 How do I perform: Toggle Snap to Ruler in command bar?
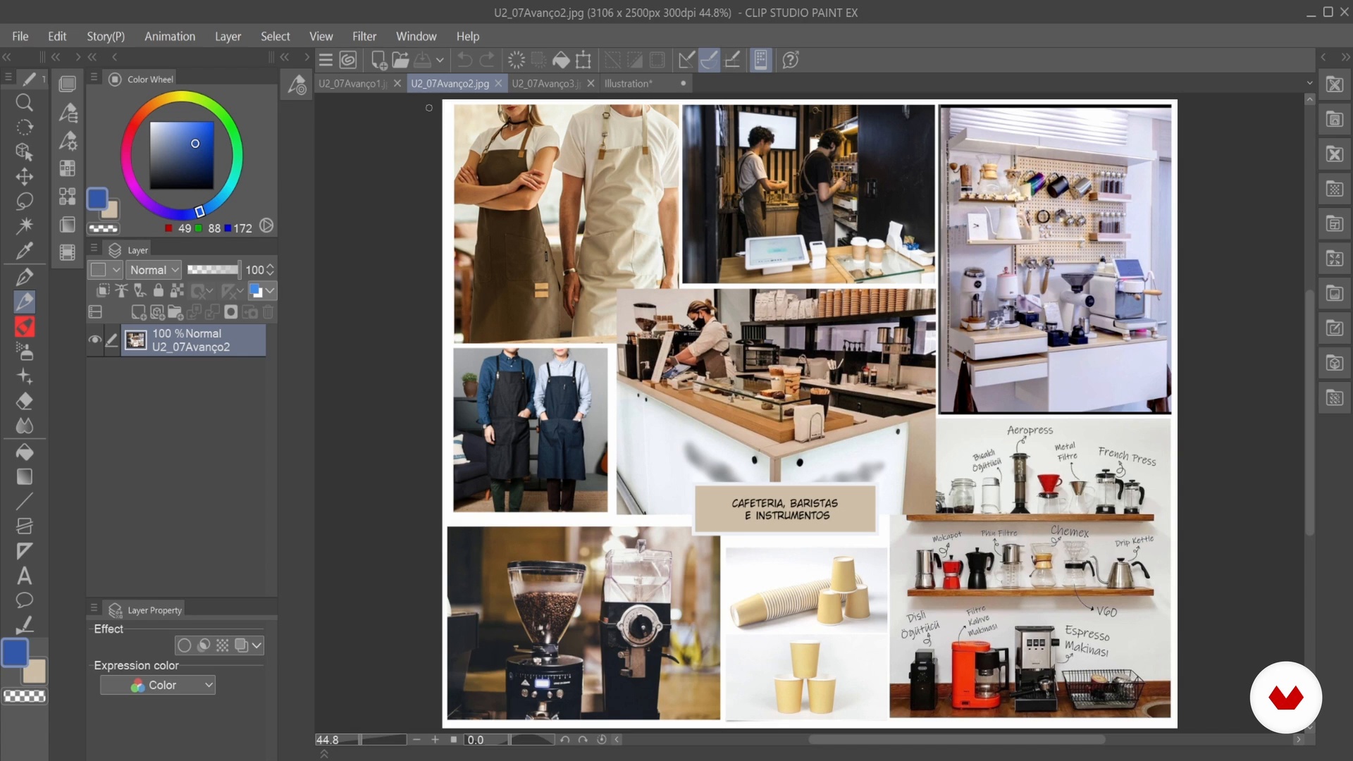[686, 61]
